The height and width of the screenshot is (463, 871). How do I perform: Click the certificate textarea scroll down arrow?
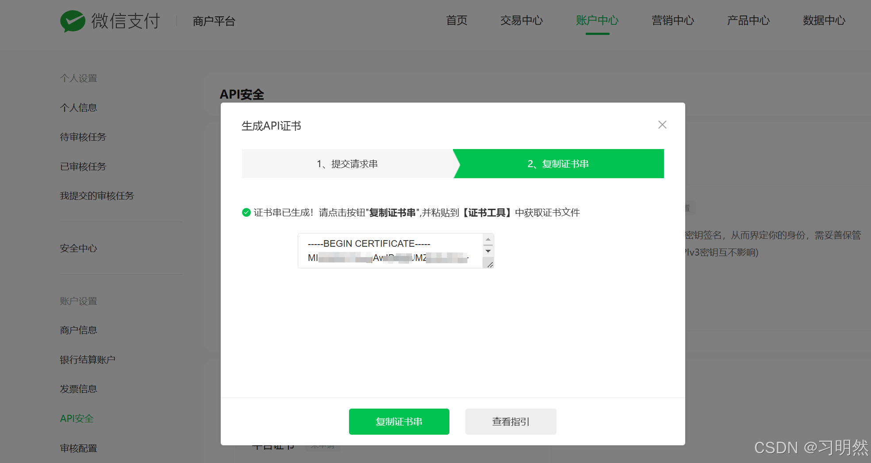click(488, 251)
